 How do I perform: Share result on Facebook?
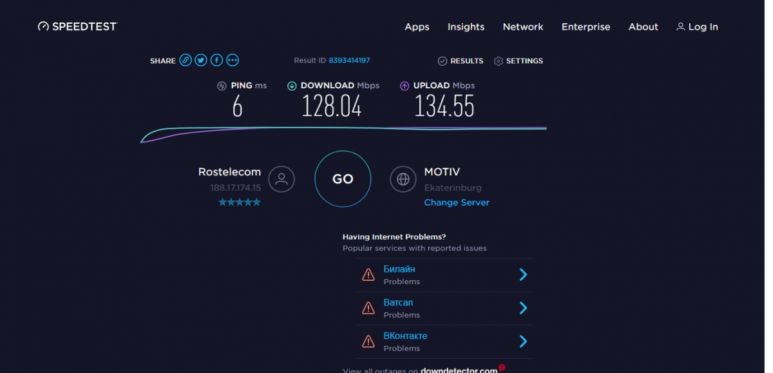217,60
